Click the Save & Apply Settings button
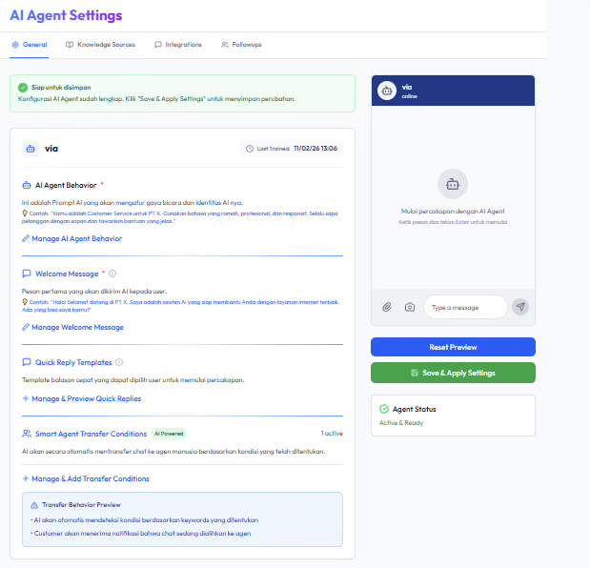The image size is (590, 568). (x=453, y=373)
